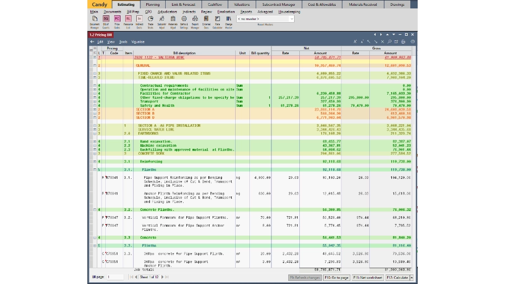Open the Bill Prep menu
This screenshot has height=284, width=505.
pos(133,12)
